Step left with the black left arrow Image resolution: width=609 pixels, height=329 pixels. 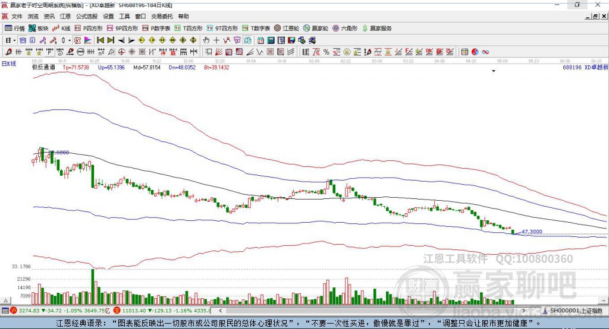point(121,40)
